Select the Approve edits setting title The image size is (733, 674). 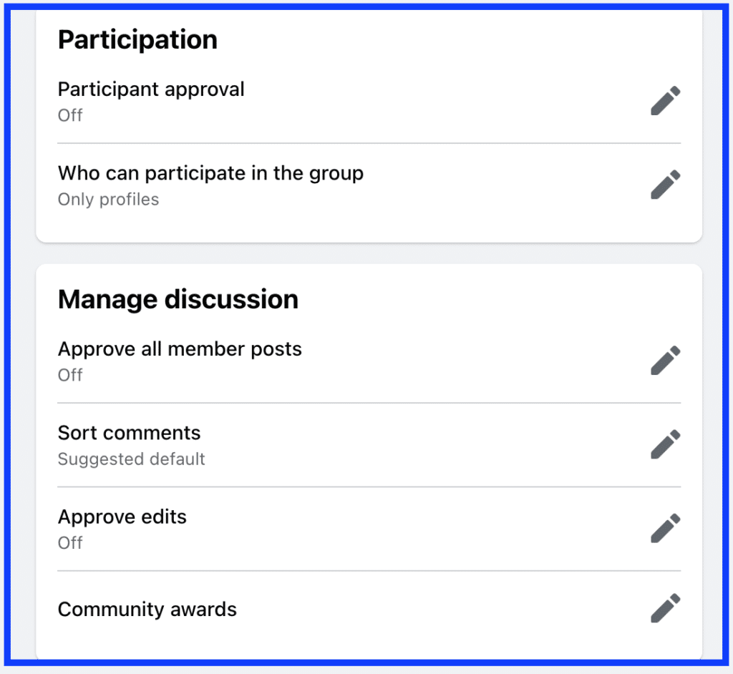click(x=122, y=517)
